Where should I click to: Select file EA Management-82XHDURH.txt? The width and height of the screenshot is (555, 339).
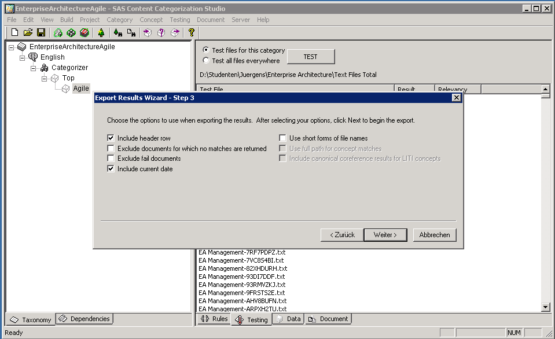click(x=243, y=268)
